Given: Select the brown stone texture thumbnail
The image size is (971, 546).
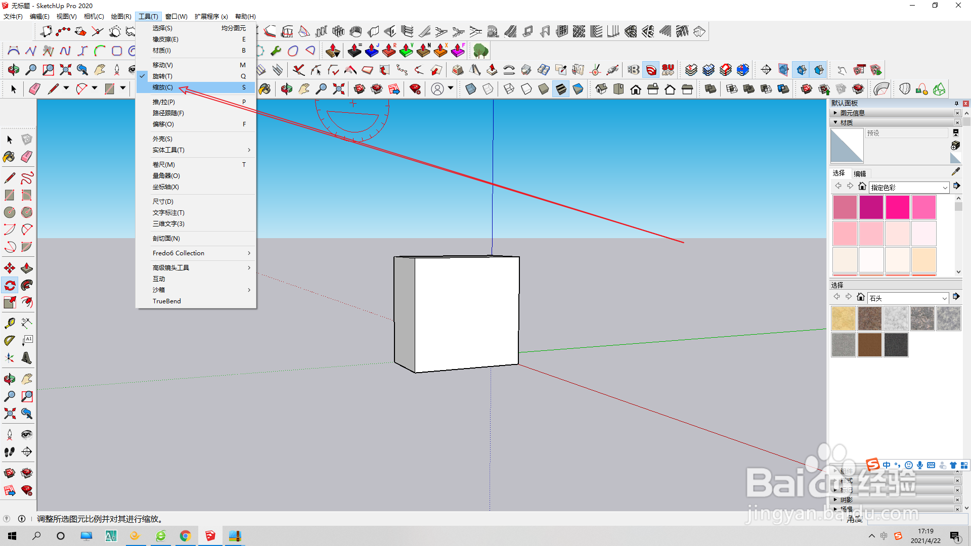Looking at the screenshot, I should [x=870, y=345].
